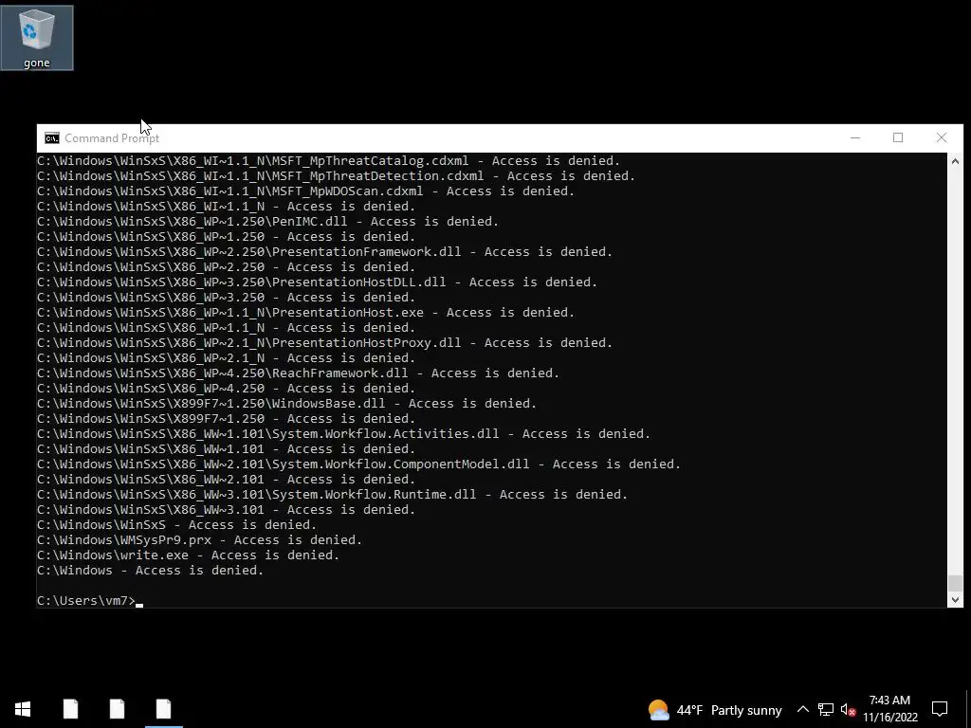This screenshot has height=728, width=971.
Task: Click the PresentationHost.exe line
Action: 306,313
